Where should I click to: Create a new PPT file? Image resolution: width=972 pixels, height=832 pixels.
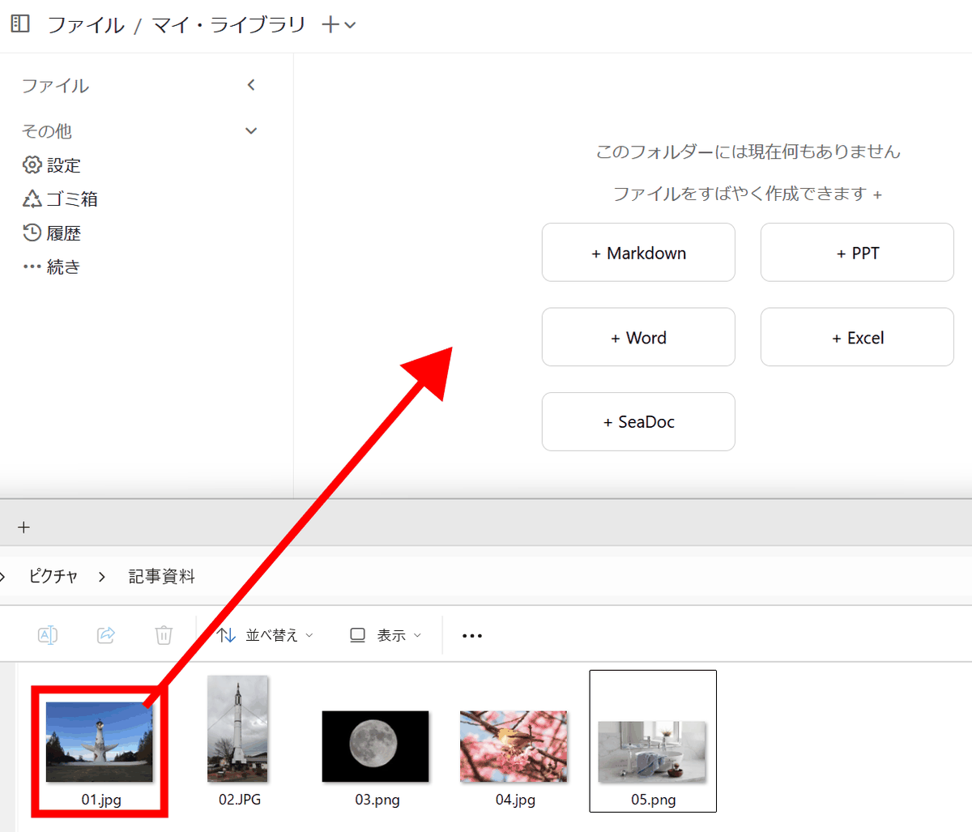click(857, 253)
